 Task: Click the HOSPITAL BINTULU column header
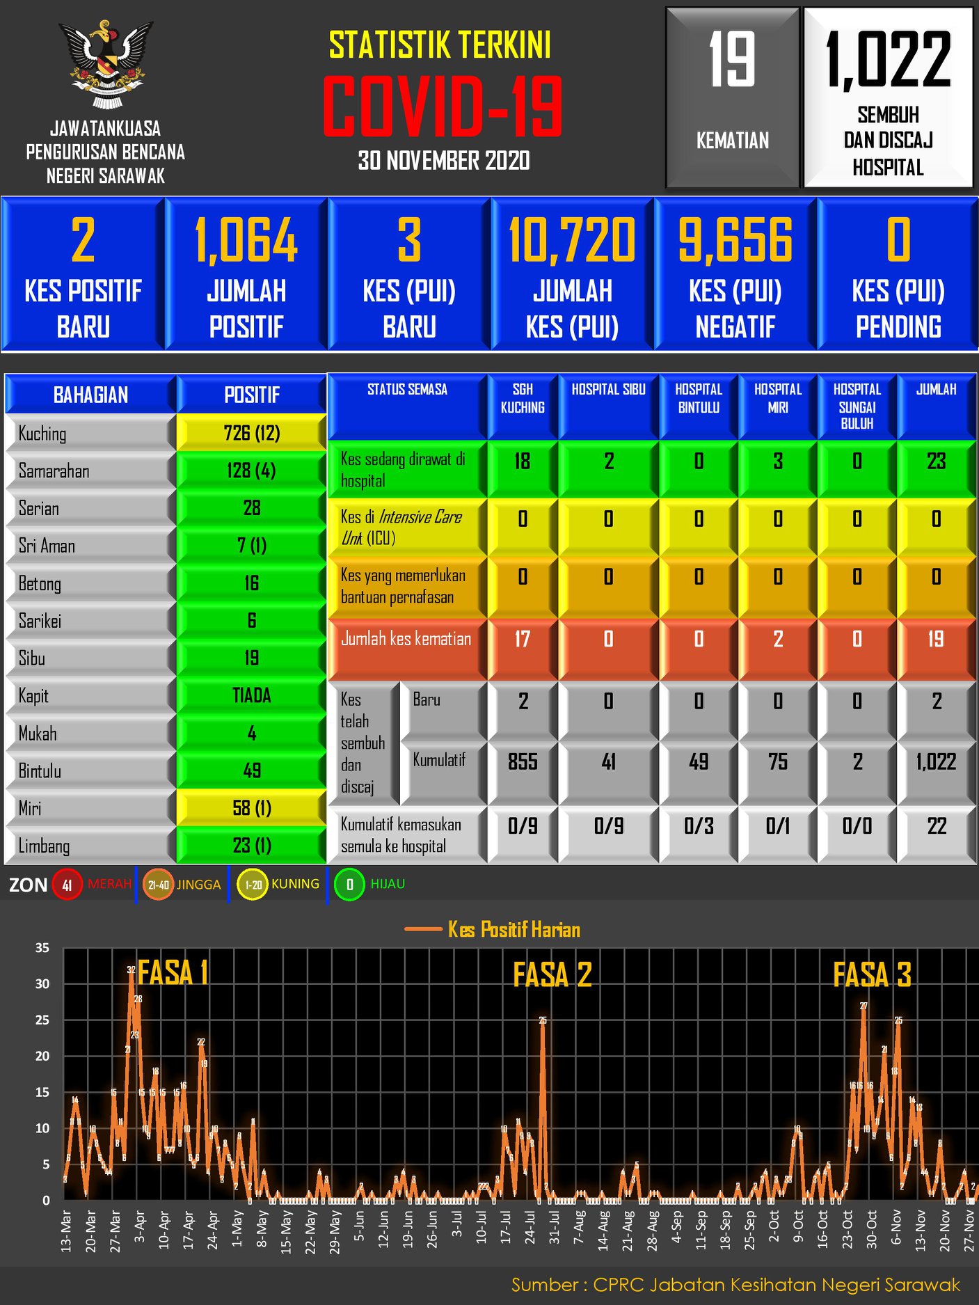(699, 406)
